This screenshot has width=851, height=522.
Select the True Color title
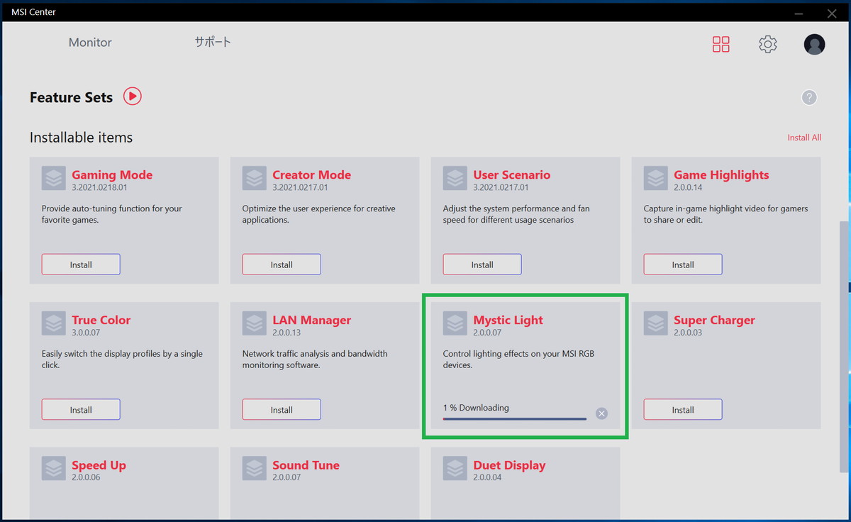pos(101,320)
